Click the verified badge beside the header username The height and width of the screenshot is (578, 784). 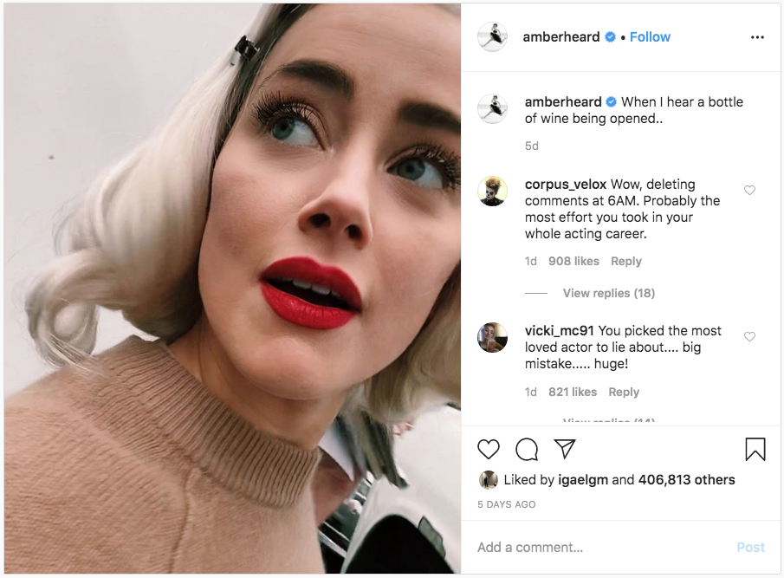(611, 37)
